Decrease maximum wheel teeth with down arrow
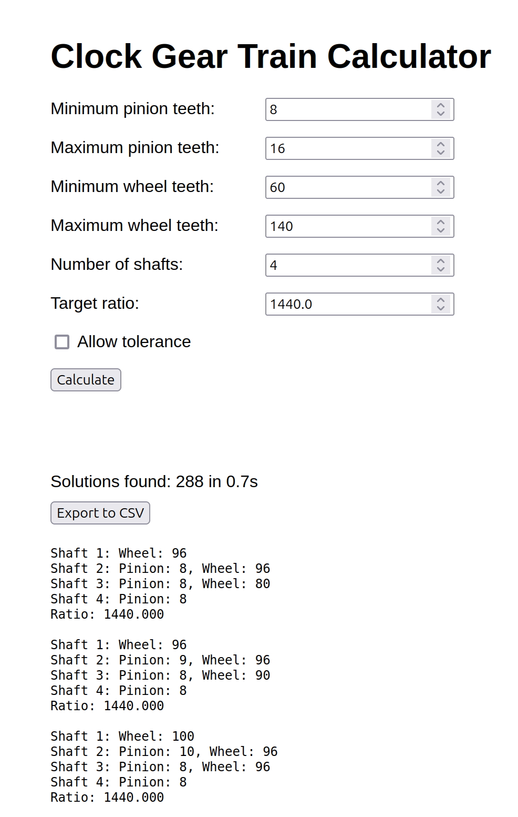The image size is (518, 817). pyautogui.click(x=440, y=230)
